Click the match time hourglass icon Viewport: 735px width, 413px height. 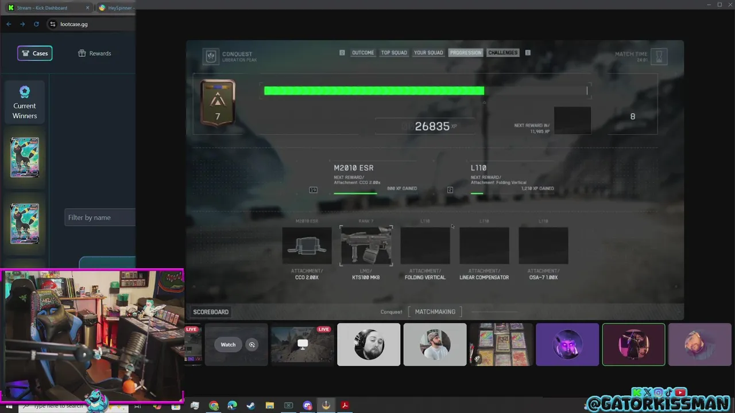tap(659, 56)
